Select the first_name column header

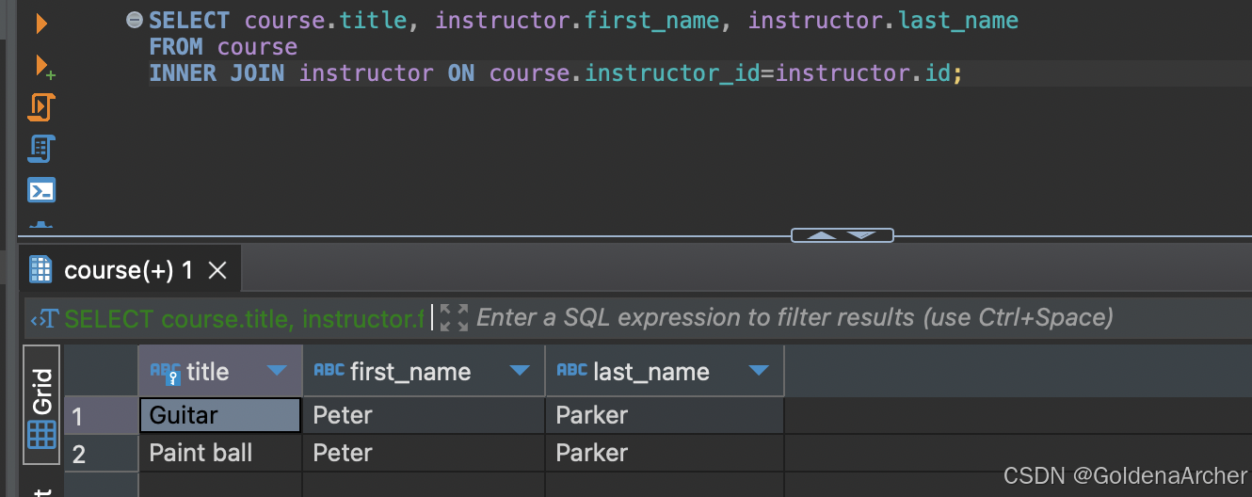pos(424,371)
